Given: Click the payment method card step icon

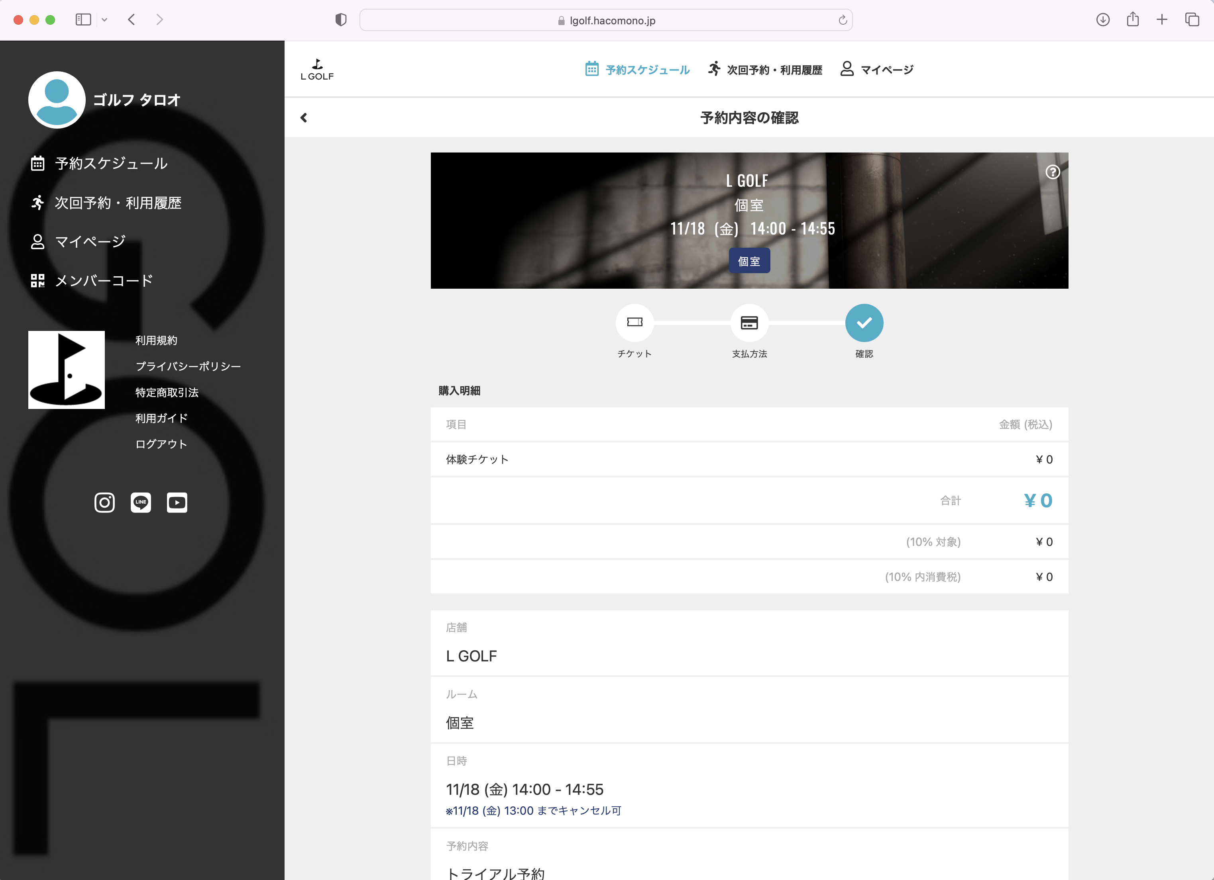Looking at the screenshot, I should [x=749, y=323].
